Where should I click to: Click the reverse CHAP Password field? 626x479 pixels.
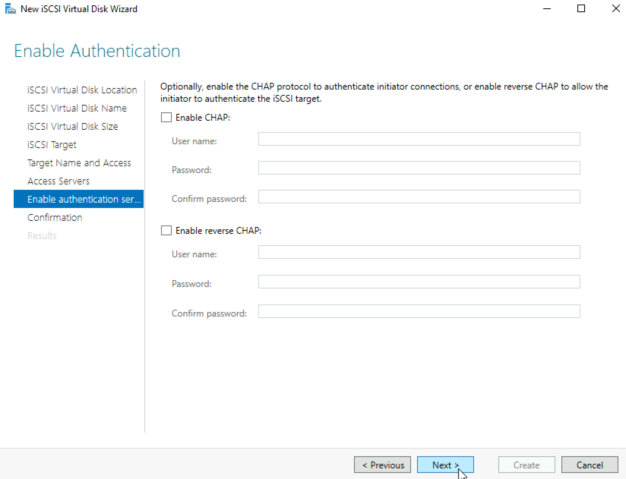(x=419, y=282)
